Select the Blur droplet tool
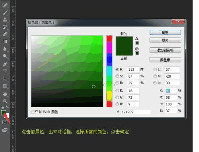The image size is (199, 152). [x=5, y=49]
